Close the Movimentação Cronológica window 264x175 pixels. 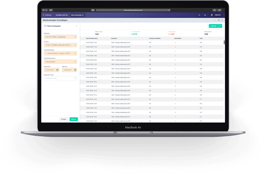(222, 20)
